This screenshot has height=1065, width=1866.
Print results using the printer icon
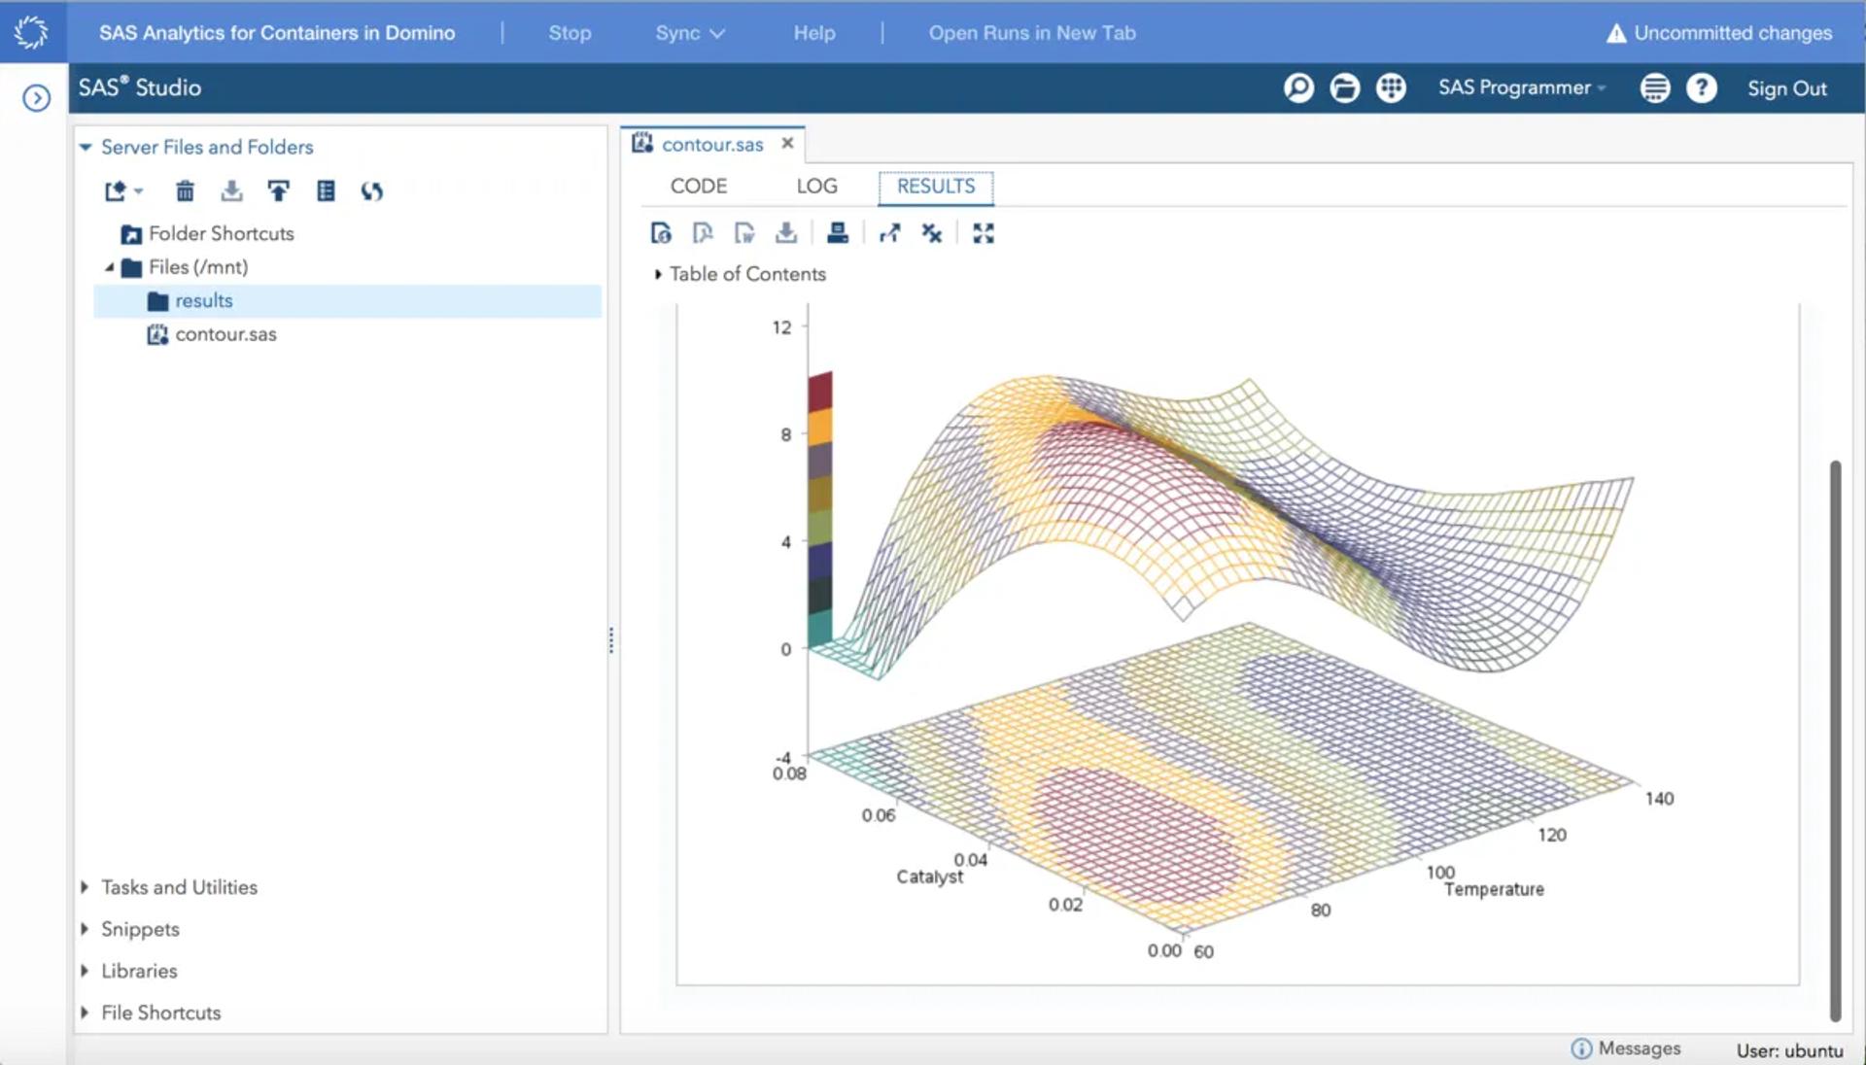837,233
